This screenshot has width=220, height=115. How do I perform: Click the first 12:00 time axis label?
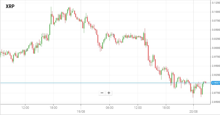25,108
